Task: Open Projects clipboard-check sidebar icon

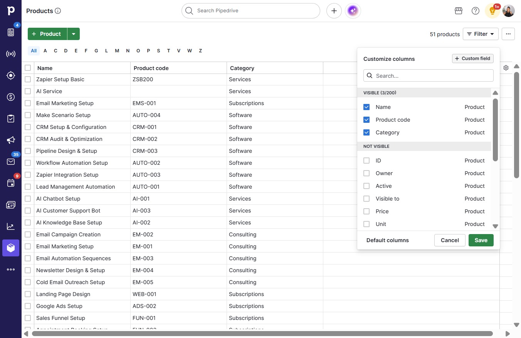Action: (11, 119)
